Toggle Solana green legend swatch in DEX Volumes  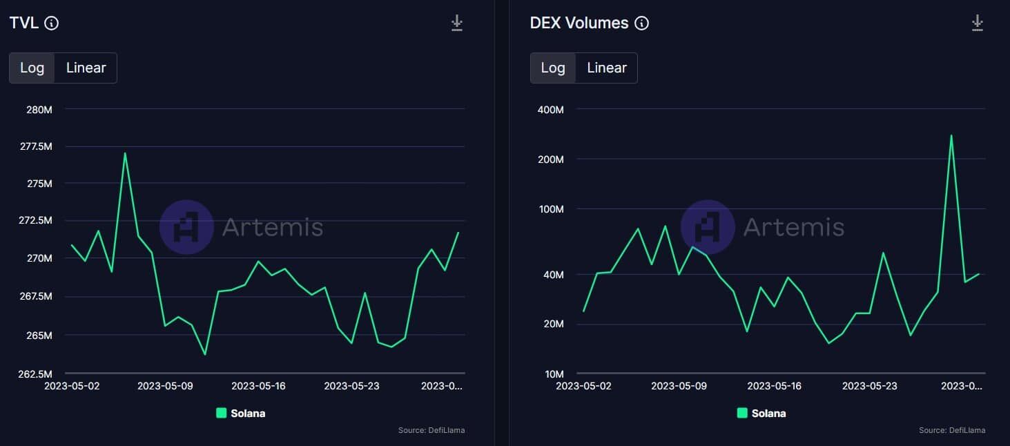click(742, 413)
